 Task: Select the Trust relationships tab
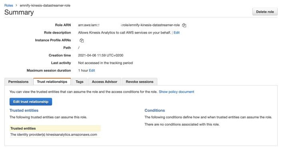point(52,82)
